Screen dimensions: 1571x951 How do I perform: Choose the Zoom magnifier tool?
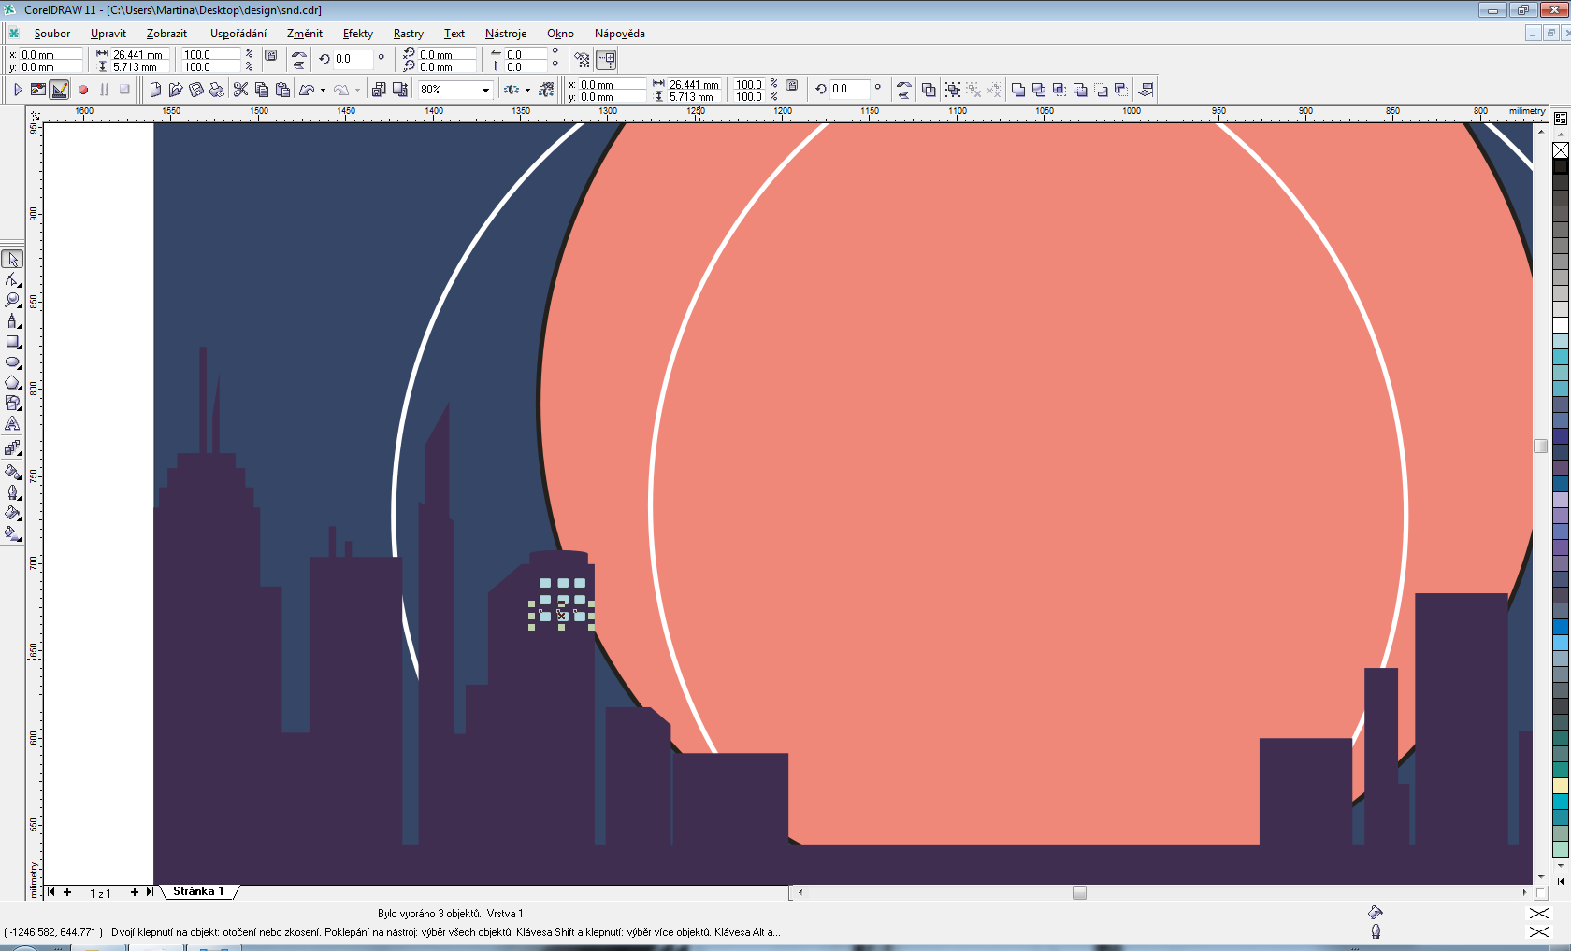[x=13, y=301]
